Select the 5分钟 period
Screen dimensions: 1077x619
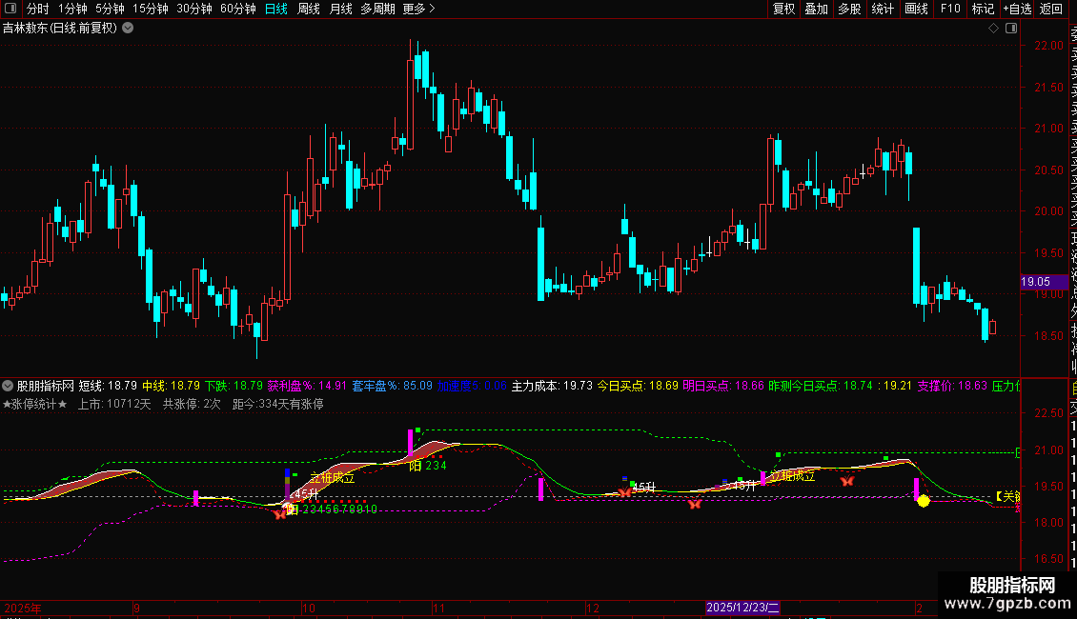pos(110,9)
